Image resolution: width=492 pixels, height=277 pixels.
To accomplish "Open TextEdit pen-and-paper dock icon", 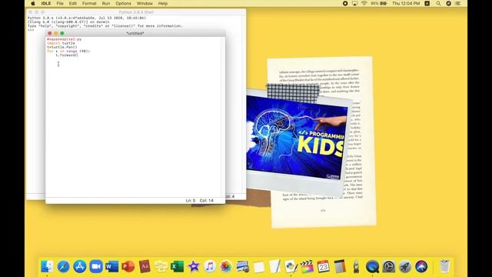I will [x=274, y=267].
